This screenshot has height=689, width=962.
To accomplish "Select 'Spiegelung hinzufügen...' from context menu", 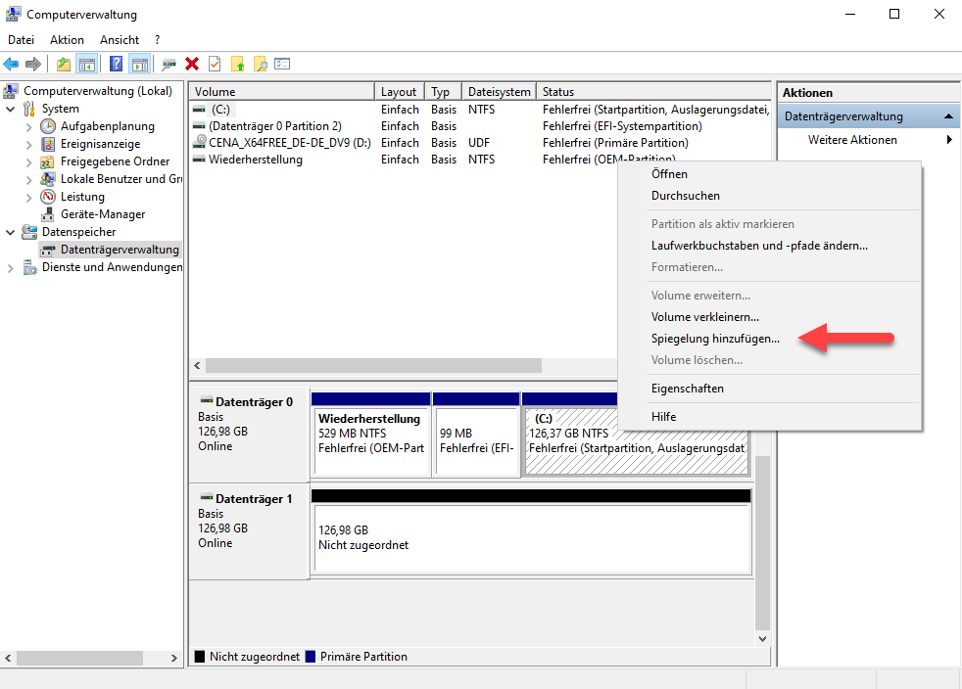I will coord(715,339).
